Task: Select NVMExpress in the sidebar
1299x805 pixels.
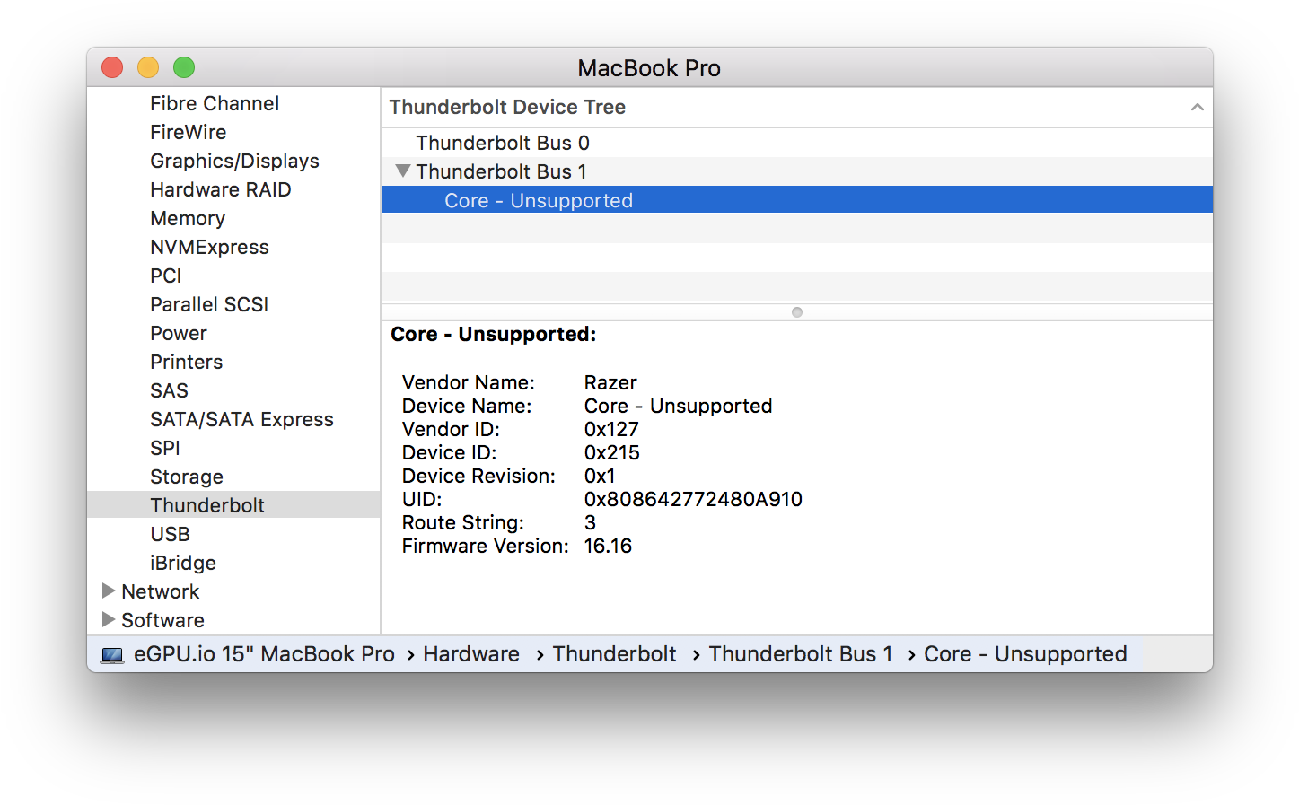Action: tap(209, 247)
